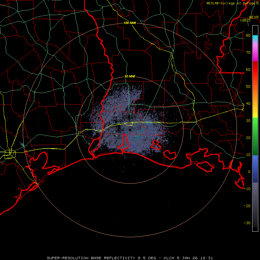
Task: Click the 50 dBZ scale value
Action: click(248, 87)
